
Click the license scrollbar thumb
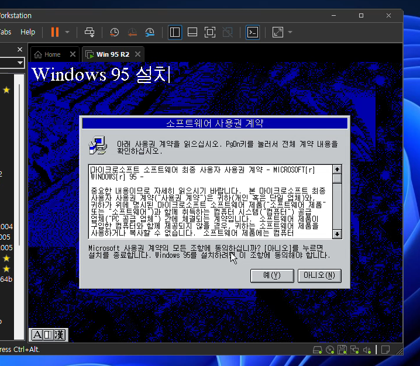click(337, 178)
